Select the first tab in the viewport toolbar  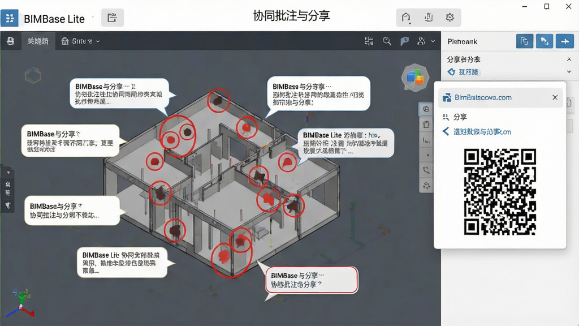(38, 41)
